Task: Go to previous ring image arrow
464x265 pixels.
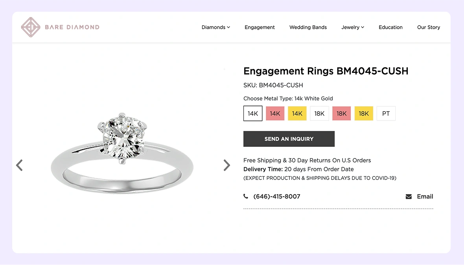Action: (19, 165)
